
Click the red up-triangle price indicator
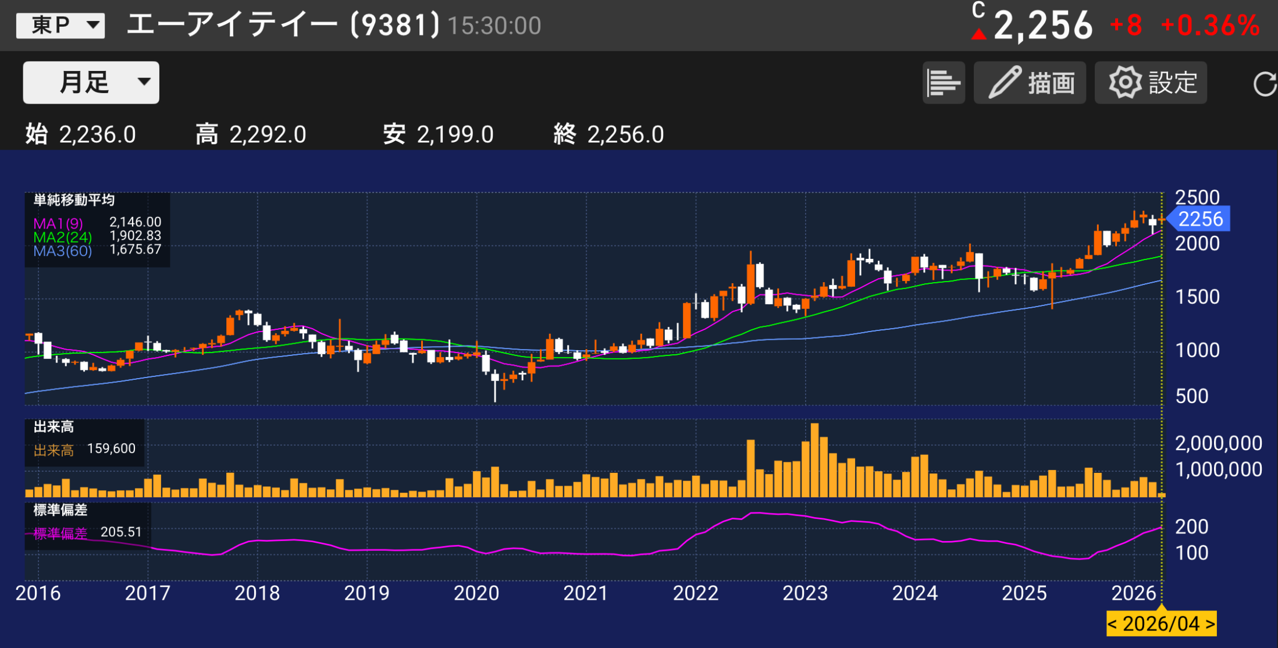(979, 34)
